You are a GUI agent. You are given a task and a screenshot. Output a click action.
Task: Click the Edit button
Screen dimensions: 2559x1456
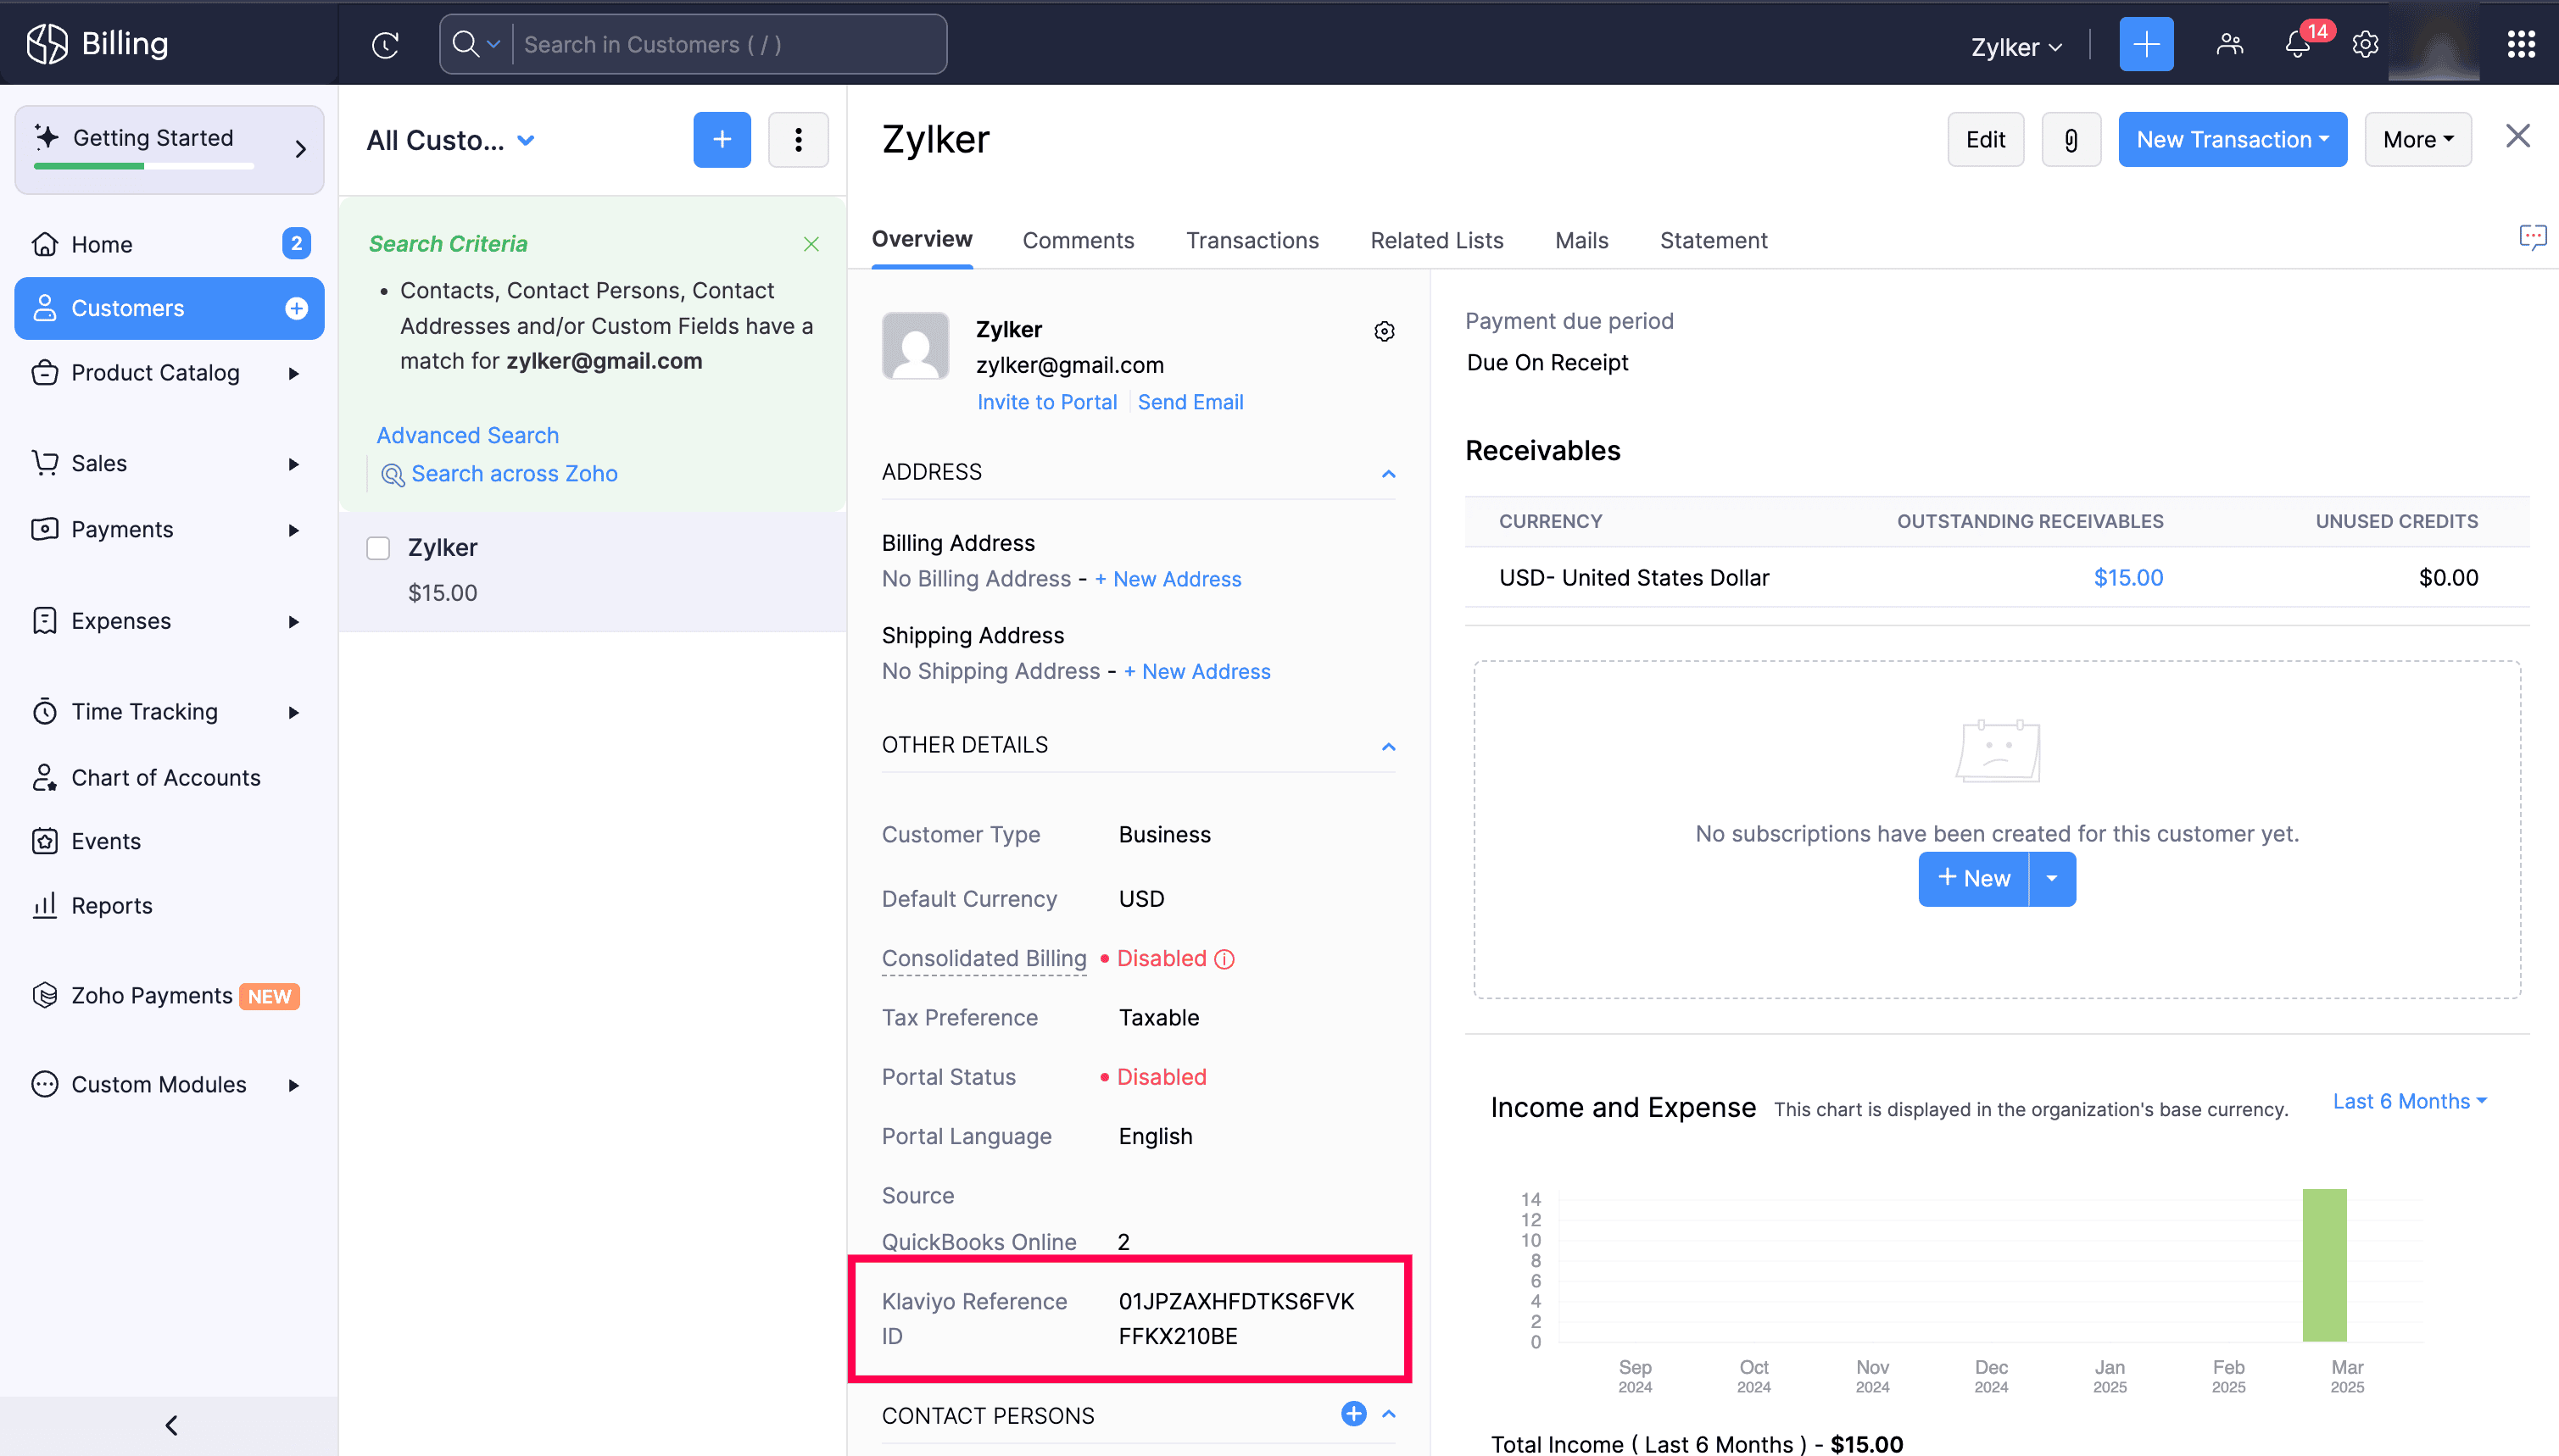[1985, 139]
